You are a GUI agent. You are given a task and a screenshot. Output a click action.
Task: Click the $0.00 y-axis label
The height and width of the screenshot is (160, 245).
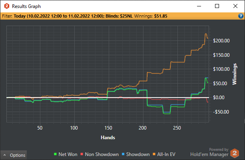219,98
